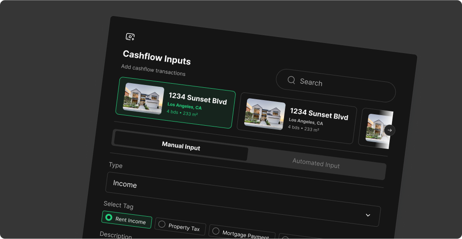Expand the Type dropdown via its chevron arrow

368,215
